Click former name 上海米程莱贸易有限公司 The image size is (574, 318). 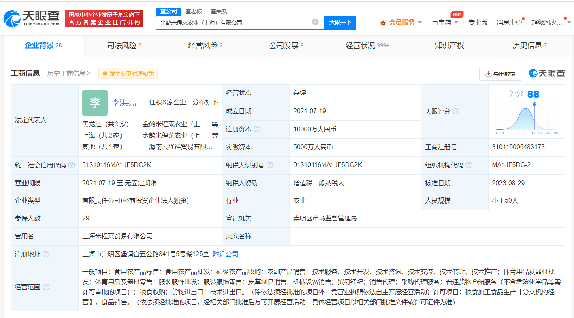point(117,236)
